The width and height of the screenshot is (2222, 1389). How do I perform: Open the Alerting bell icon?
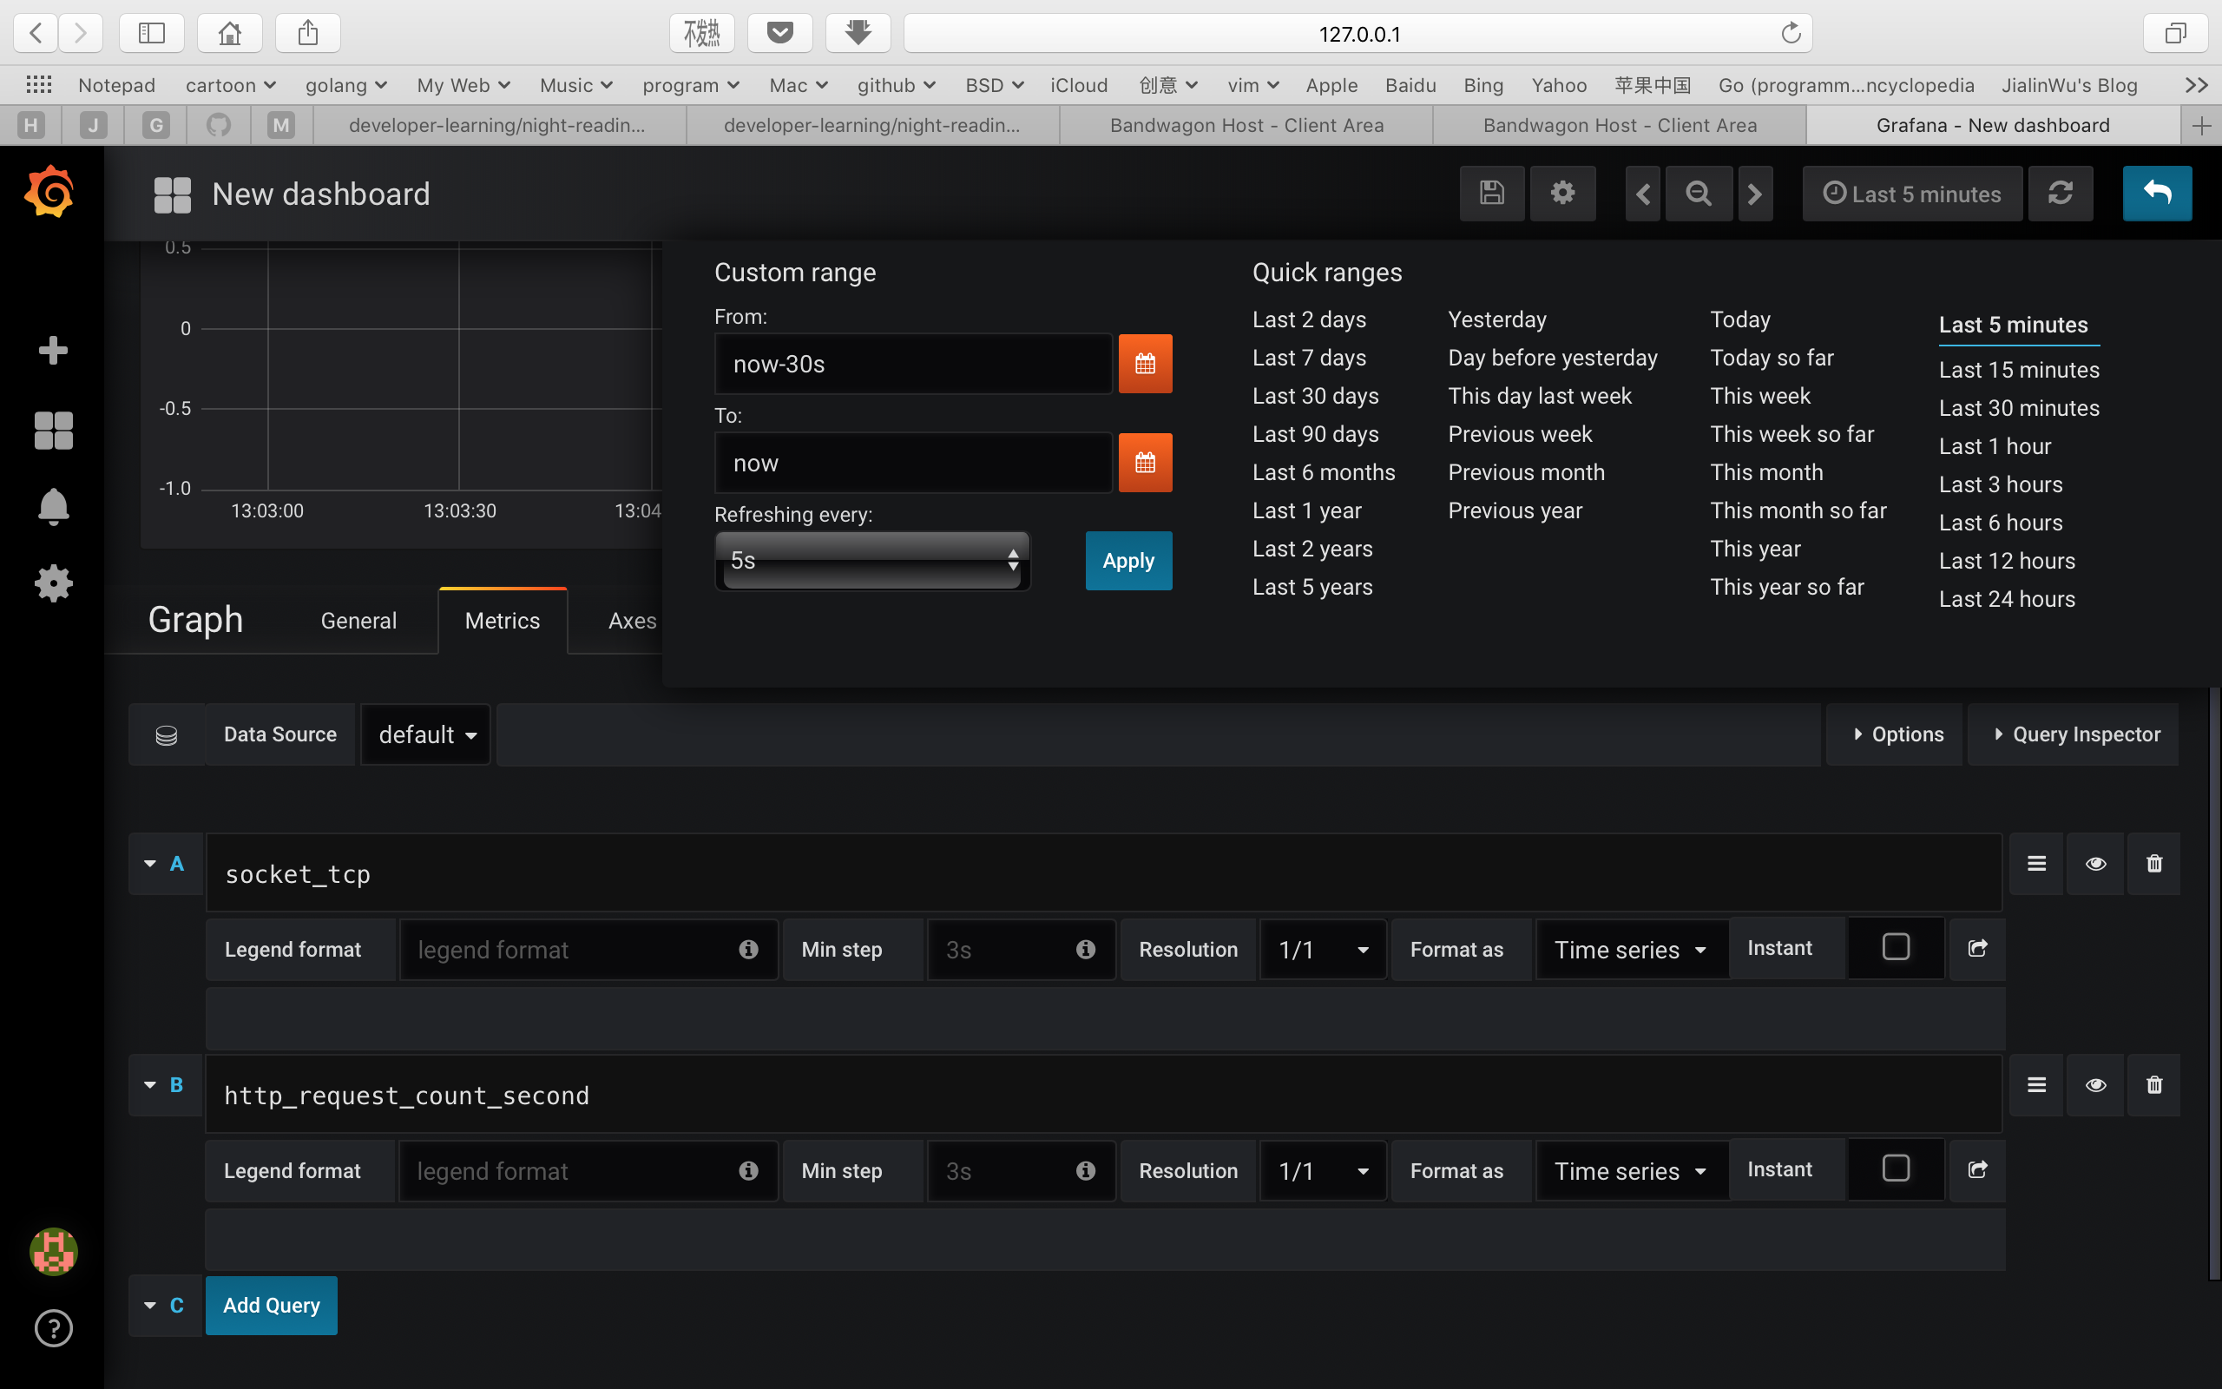pyautogui.click(x=53, y=506)
